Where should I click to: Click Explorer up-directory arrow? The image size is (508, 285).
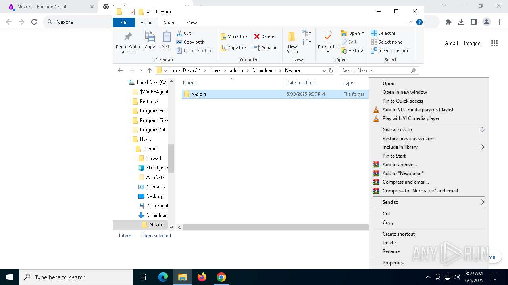(150, 70)
